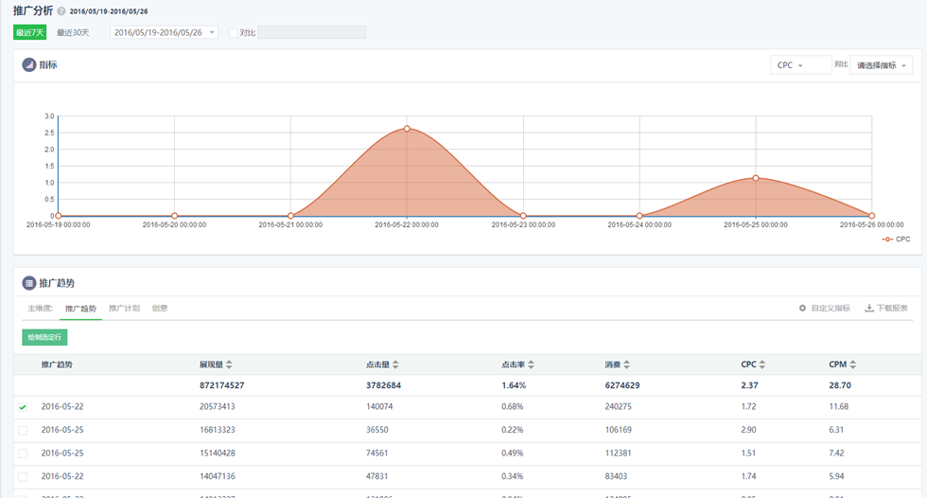Screen dimensions: 927x498
Task: Open the CPC metric dropdown
Action: tap(799, 65)
